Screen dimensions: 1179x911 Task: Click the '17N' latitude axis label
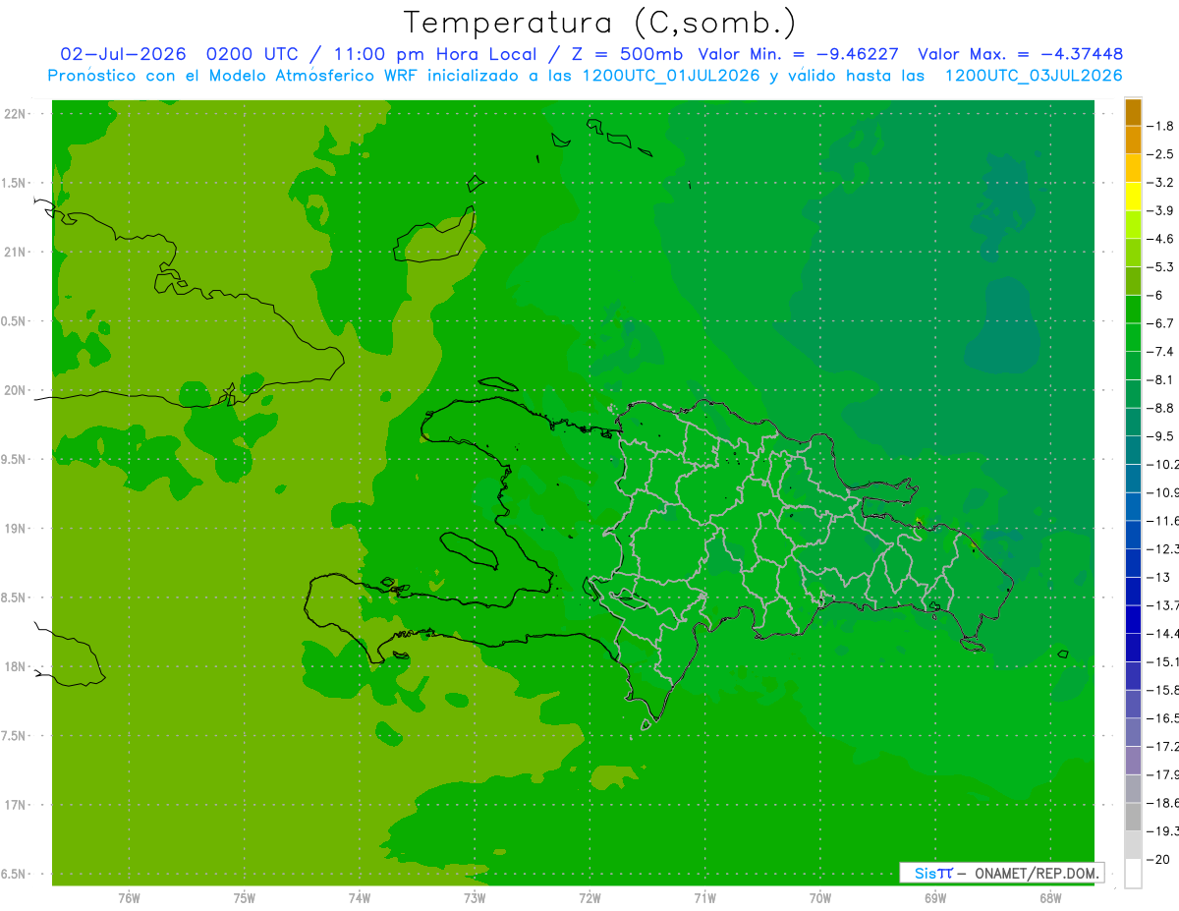pyautogui.click(x=16, y=805)
